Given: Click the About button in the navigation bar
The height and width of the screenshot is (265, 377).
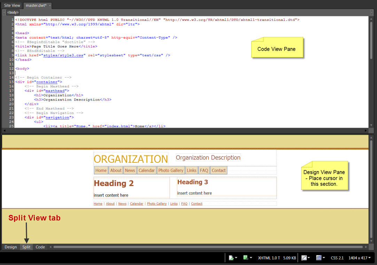Looking at the screenshot, I should click(x=116, y=170).
